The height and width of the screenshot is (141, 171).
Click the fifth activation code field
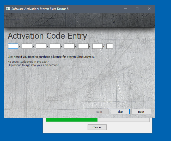[x=69, y=46]
